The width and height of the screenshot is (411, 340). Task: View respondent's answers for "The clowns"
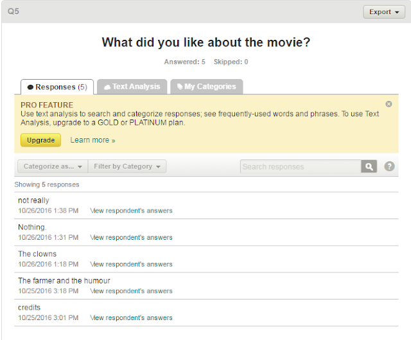pyautogui.click(x=131, y=264)
